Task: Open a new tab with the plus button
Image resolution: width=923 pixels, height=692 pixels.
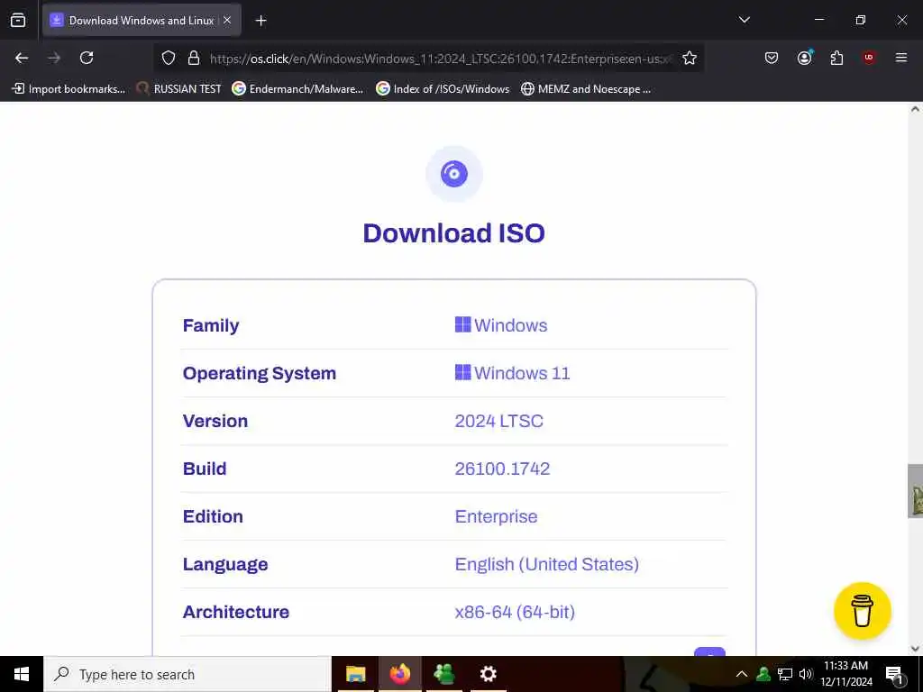Action: pos(260,21)
